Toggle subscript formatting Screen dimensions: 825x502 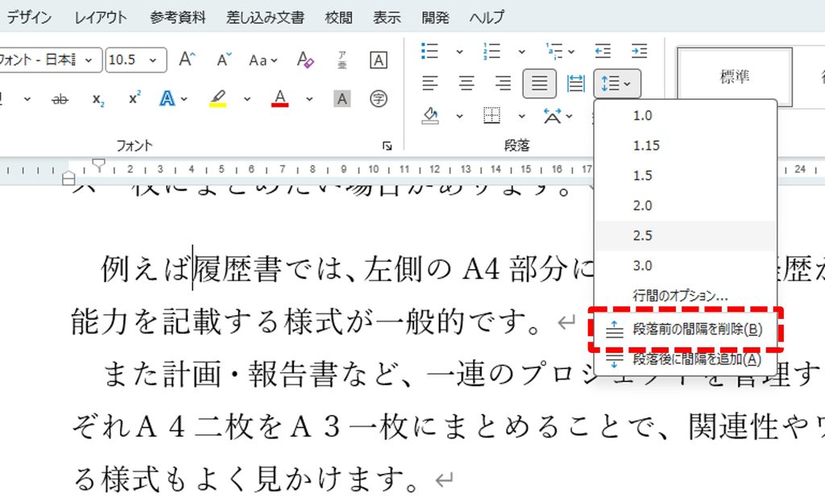tap(97, 99)
